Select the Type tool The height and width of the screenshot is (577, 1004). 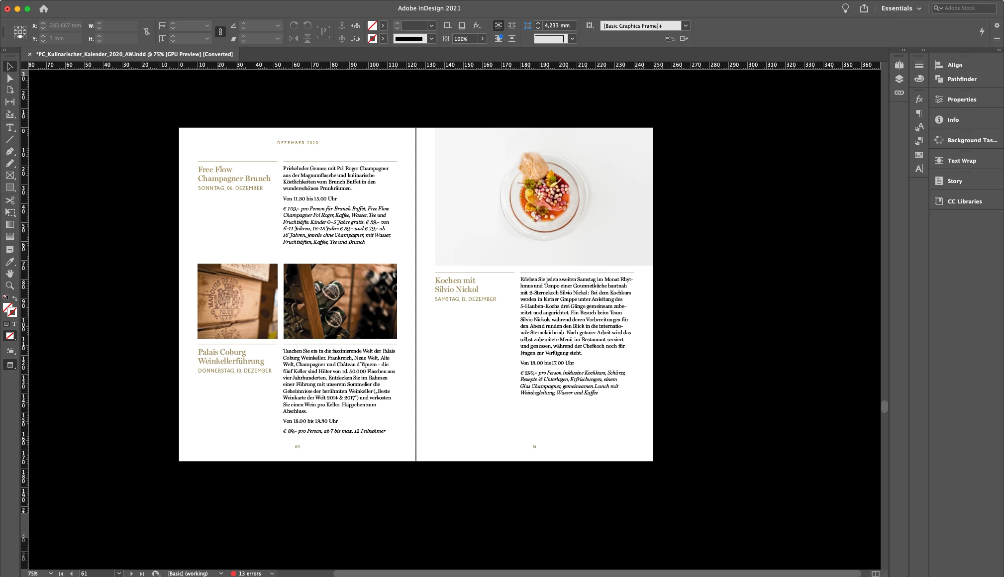9,127
